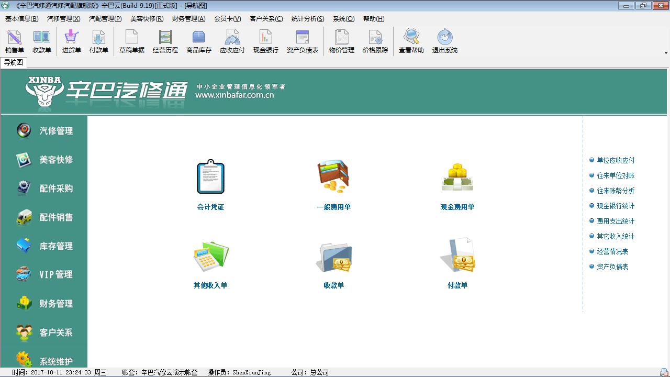Open the 经营情况表 link
Image resolution: width=670 pixels, height=377 pixels.
pos(612,251)
